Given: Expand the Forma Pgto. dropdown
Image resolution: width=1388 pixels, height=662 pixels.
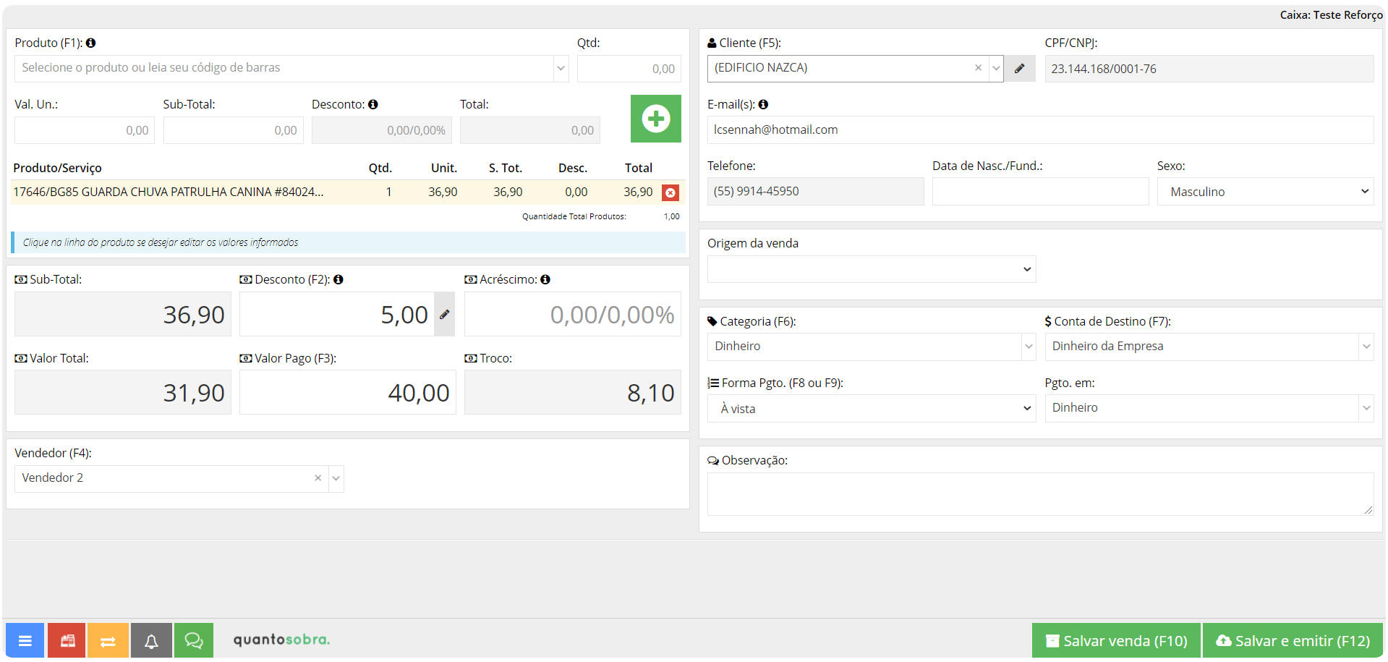Looking at the screenshot, I should click(871, 408).
